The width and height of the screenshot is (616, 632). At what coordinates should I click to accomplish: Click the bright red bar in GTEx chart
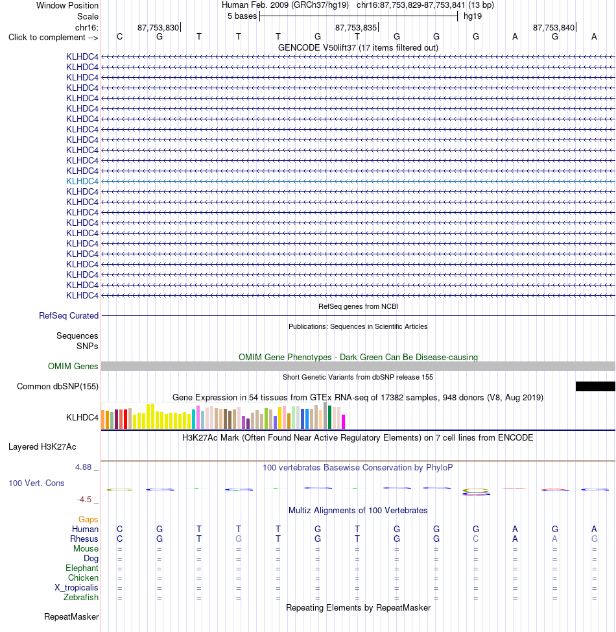pyautogui.click(x=125, y=419)
